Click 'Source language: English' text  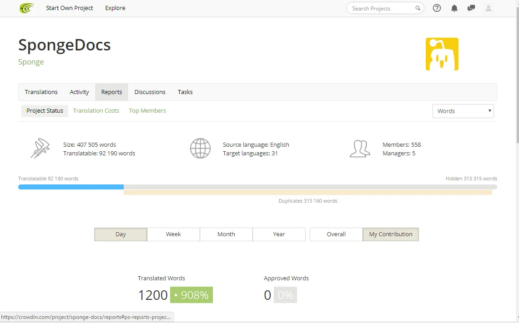click(256, 145)
